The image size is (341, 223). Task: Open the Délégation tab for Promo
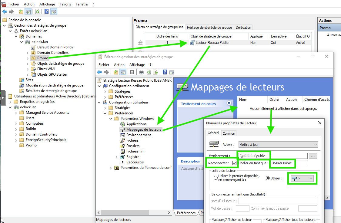coord(243,28)
